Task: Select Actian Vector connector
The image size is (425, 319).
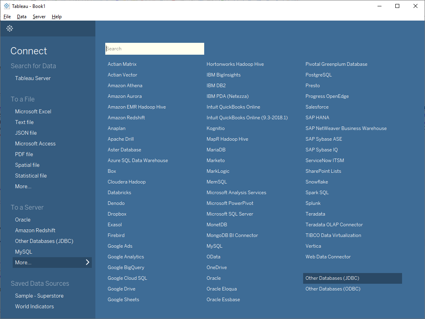Action: (x=123, y=74)
